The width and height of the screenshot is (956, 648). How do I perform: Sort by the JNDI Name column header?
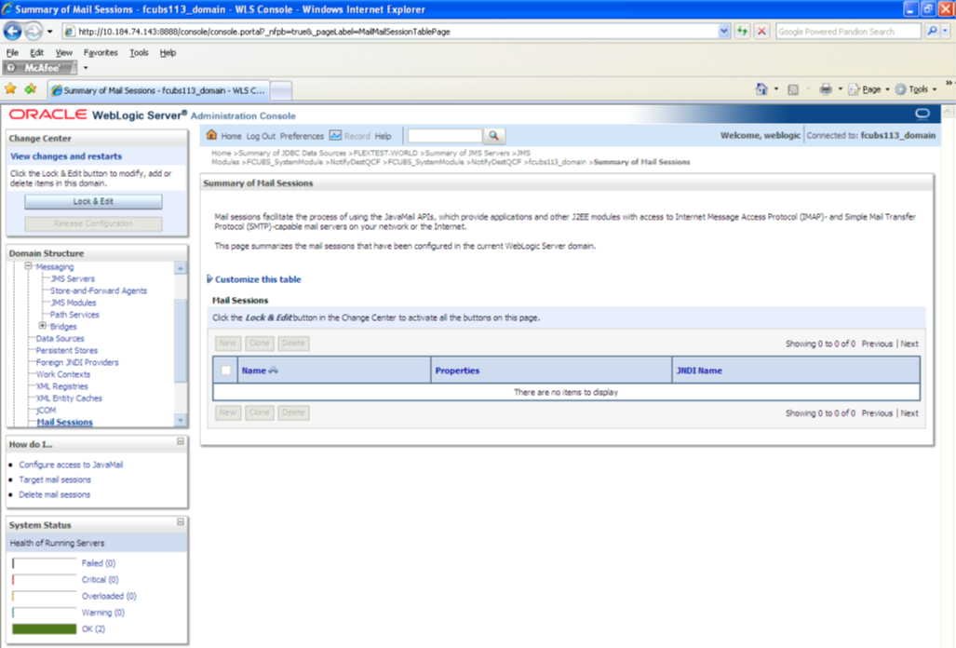pyautogui.click(x=699, y=371)
